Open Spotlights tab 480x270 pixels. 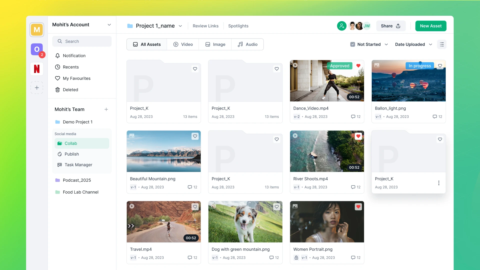(x=238, y=26)
